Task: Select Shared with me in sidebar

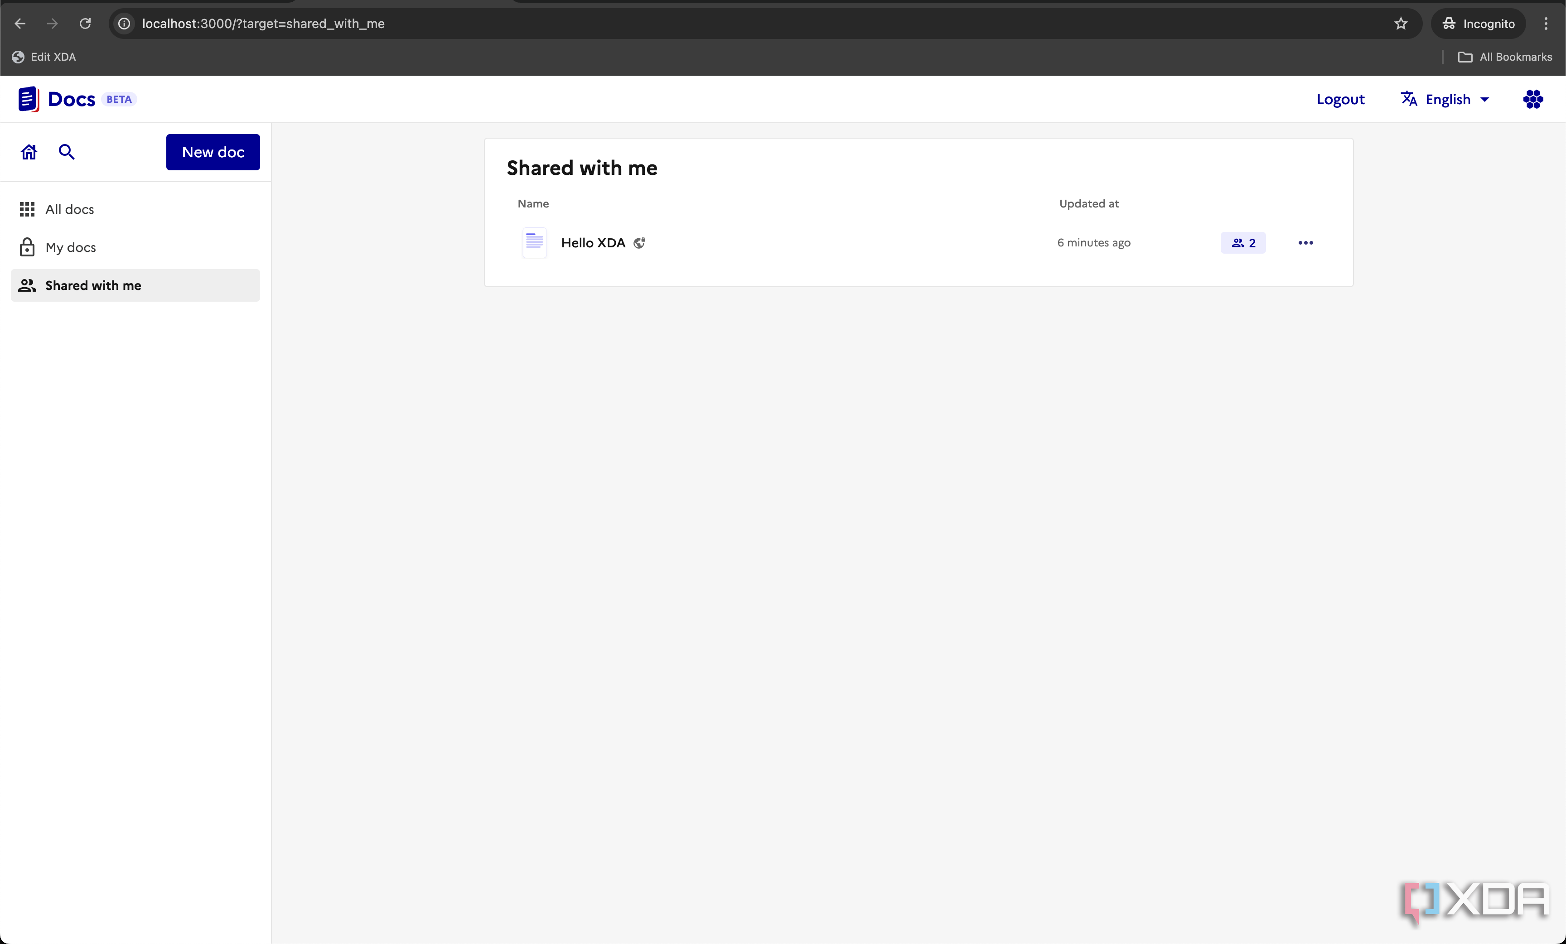Action: (135, 285)
